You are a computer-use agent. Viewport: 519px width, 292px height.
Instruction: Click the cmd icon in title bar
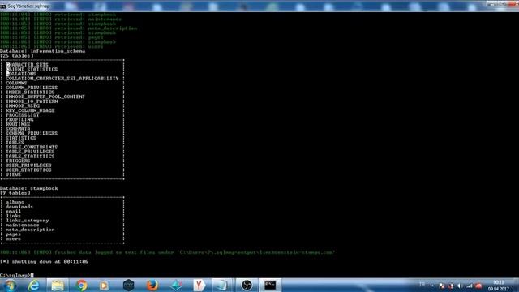pos(3,6)
